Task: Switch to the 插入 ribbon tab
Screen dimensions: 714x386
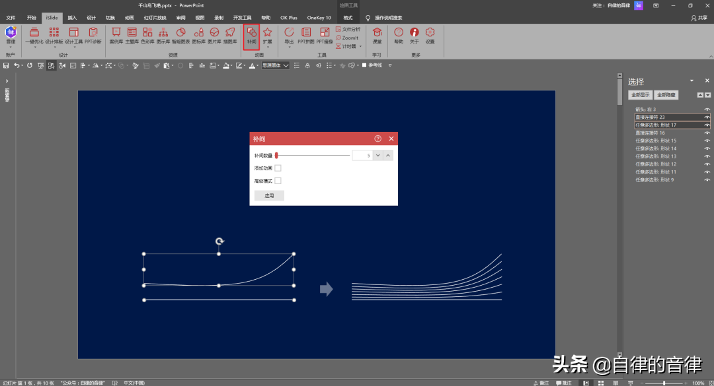Action: coord(72,18)
